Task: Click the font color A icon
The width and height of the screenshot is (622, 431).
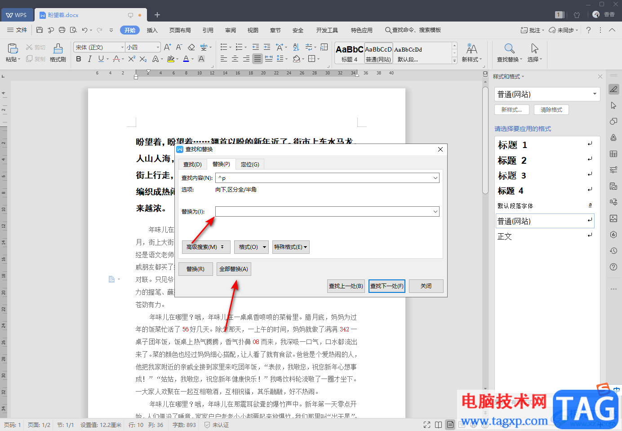Action: pos(186,59)
